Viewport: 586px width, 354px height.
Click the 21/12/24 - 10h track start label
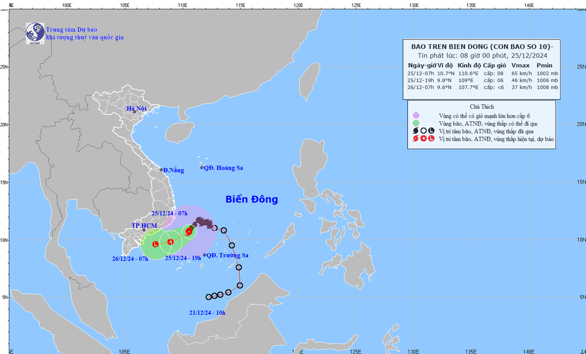click(x=206, y=313)
